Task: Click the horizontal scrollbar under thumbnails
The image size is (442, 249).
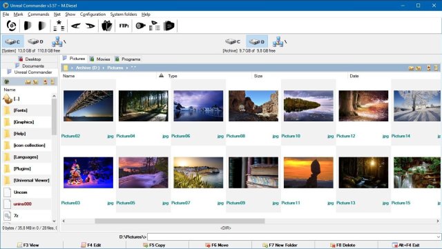Action: pos(180,221)
